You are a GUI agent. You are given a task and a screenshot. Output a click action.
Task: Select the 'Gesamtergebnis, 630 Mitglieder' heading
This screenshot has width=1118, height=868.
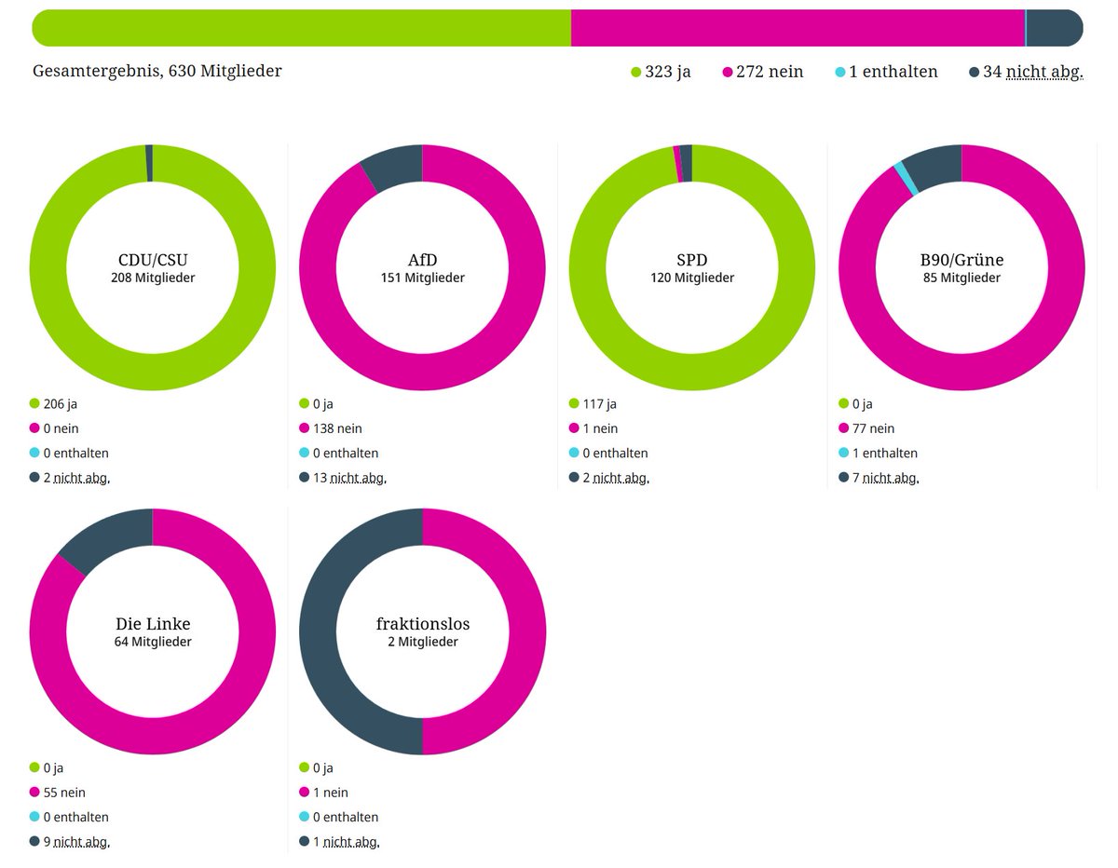pyautogui.click(x=157, y=72)
